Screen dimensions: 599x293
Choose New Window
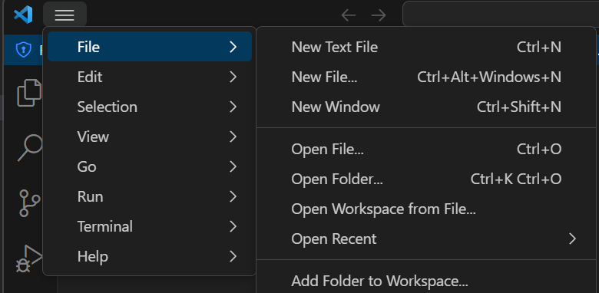point(426,107)
